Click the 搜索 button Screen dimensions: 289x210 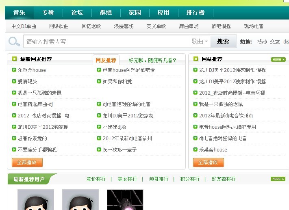click(x=223, y=41)
